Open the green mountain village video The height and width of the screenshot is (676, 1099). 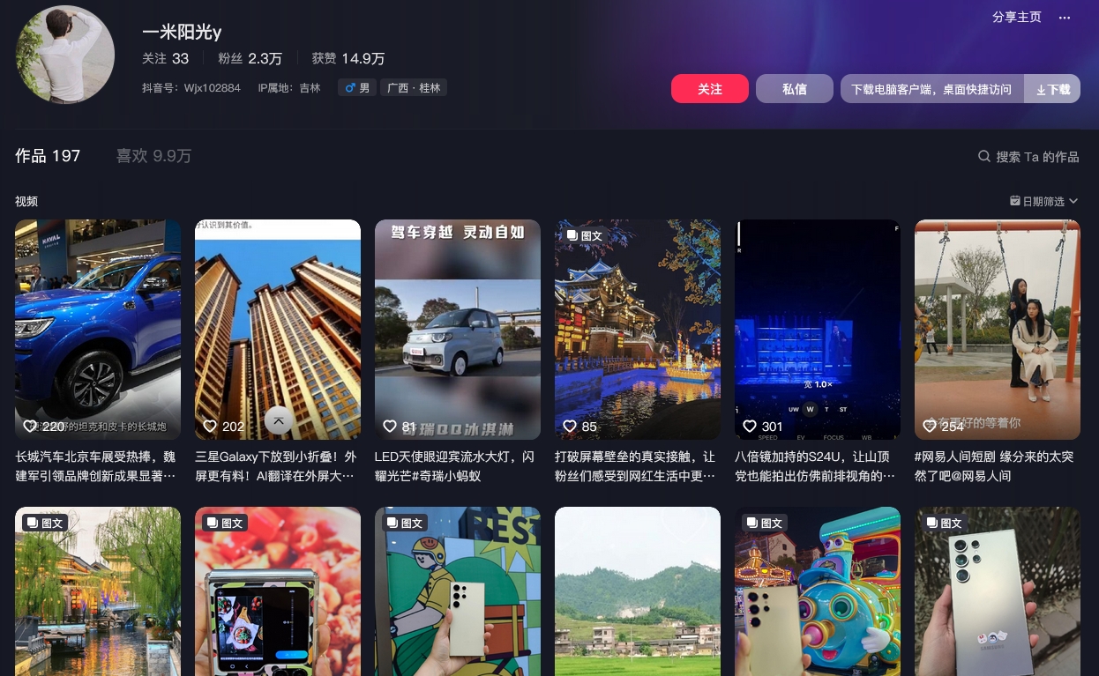tap(638, 591)
